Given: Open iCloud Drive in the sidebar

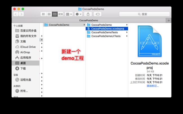Looking at the screenshot, I should 25,47.
